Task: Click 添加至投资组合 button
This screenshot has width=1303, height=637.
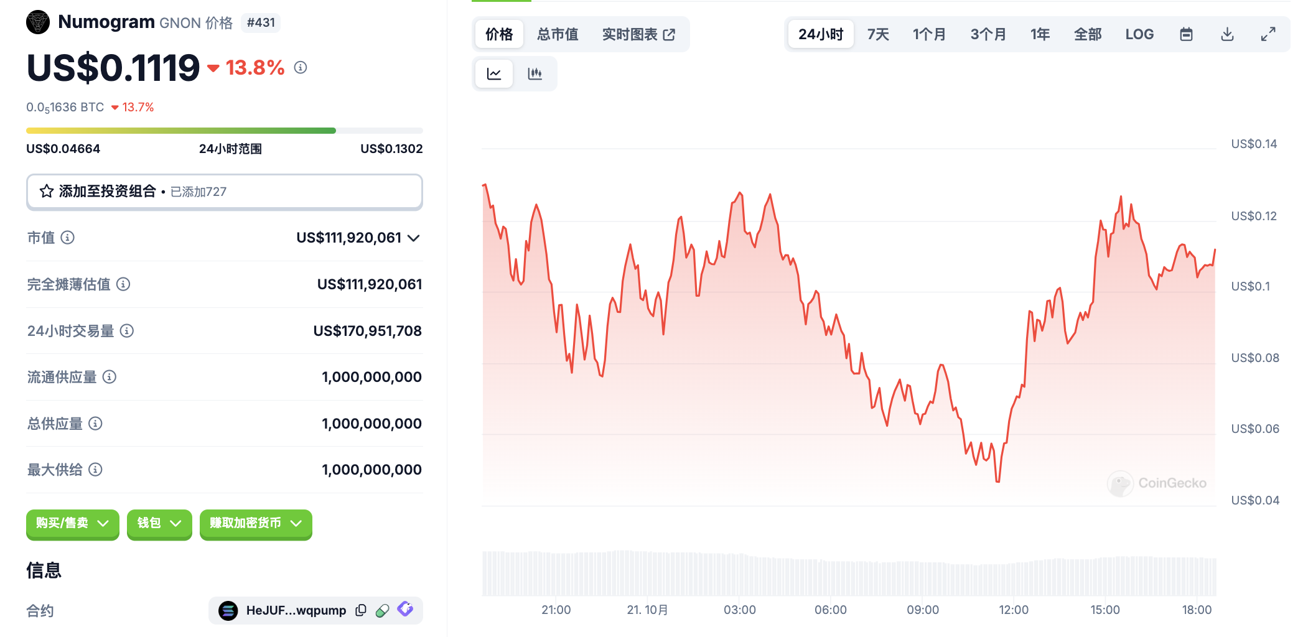Action: pyautogui.click(x=224, y=192)
